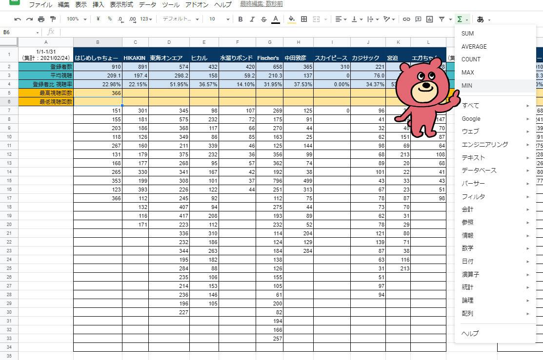Open the horizontal align dropdown

coord(341,19)
